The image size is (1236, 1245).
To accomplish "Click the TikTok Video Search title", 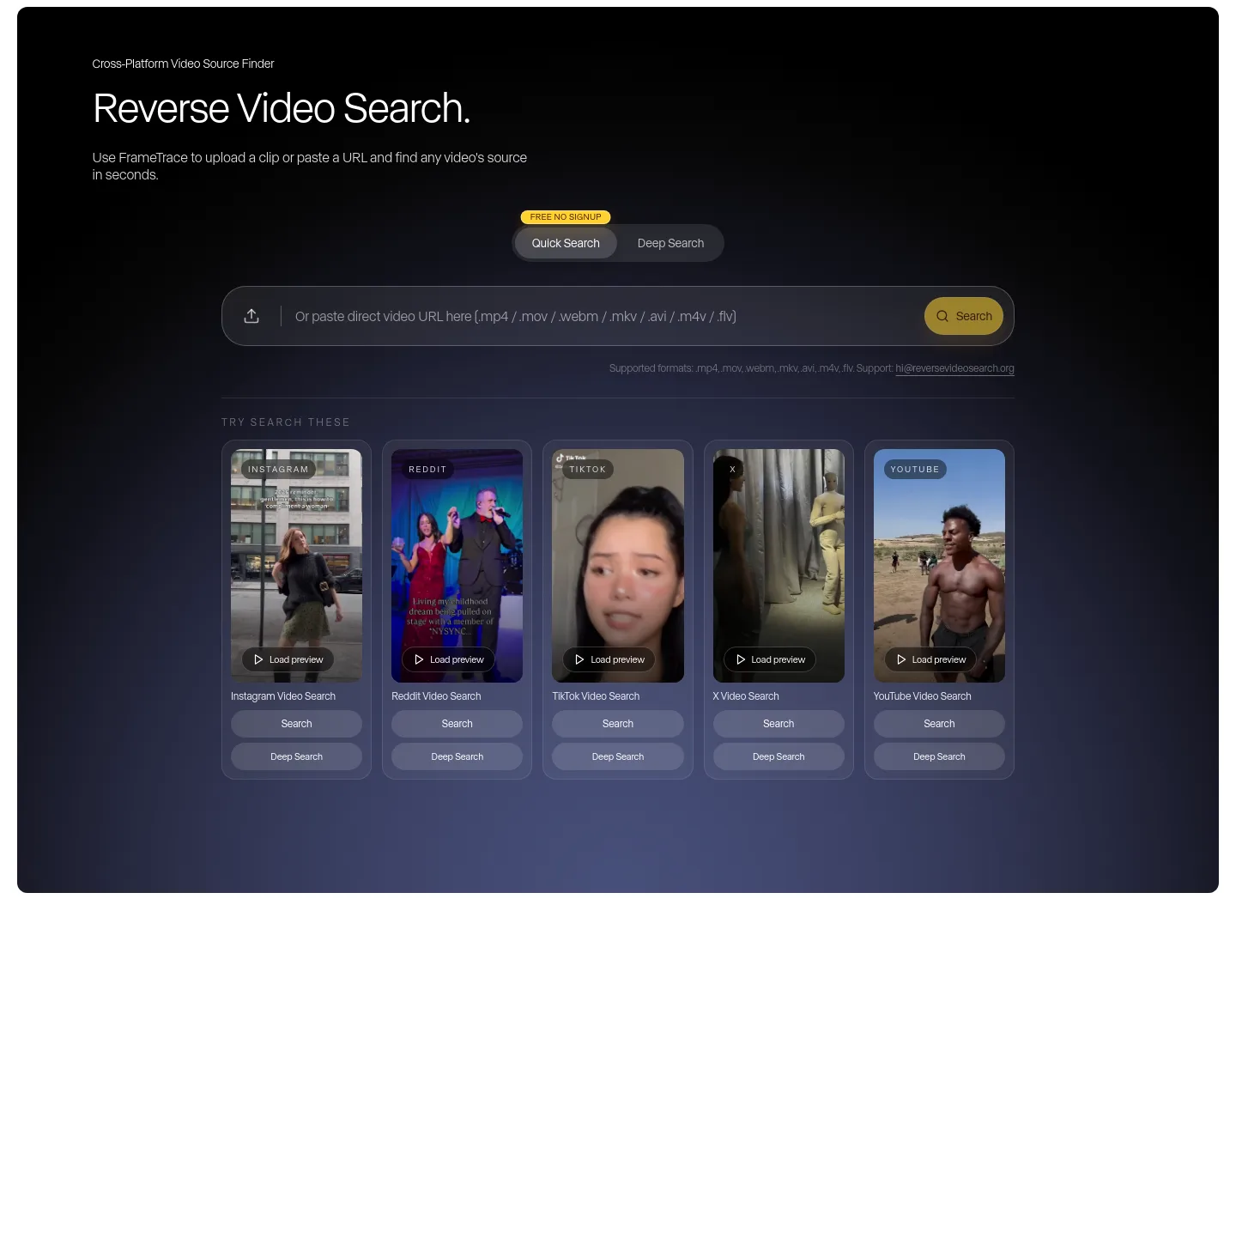I will pos(596,696).
